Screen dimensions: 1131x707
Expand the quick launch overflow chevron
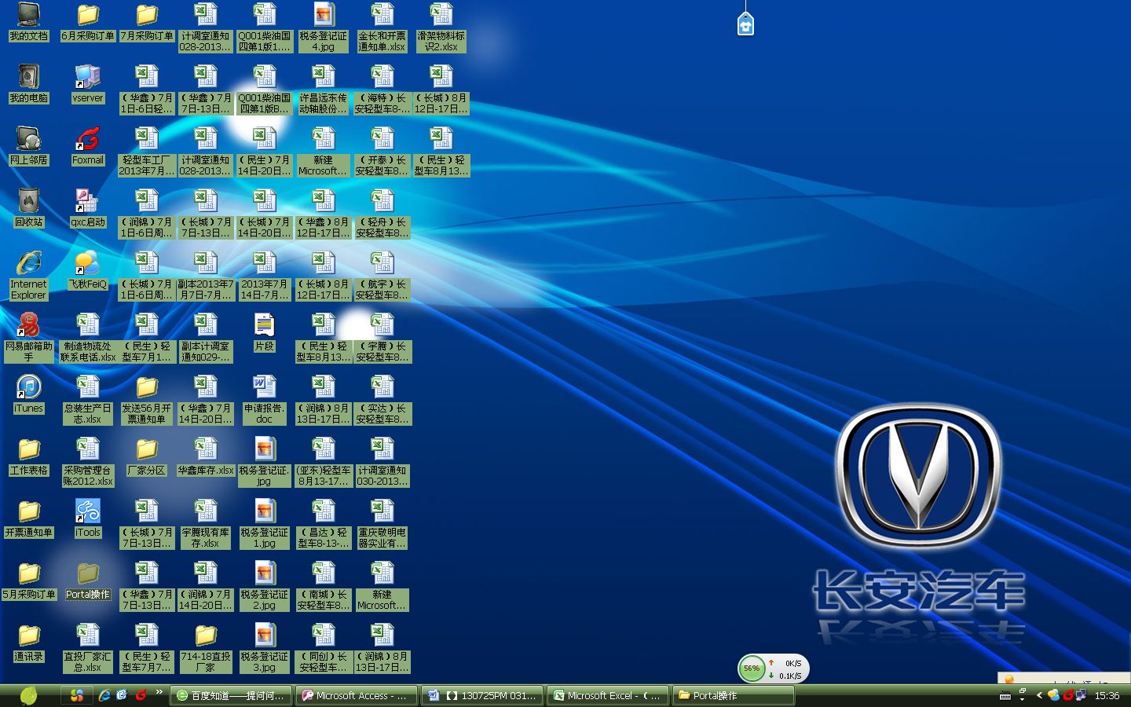tap(159, 692)
